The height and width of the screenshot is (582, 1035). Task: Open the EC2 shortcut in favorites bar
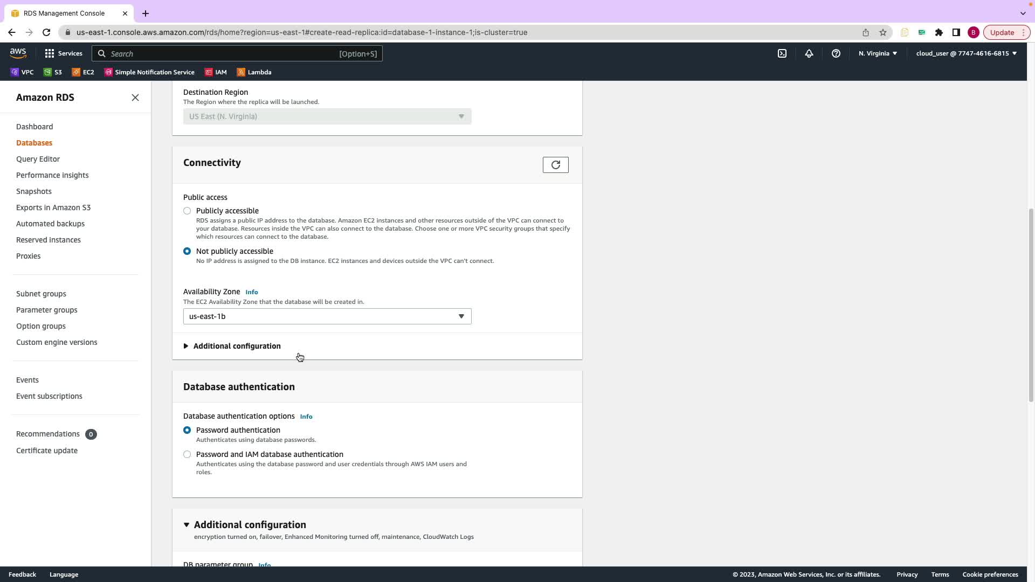[83, 72]
